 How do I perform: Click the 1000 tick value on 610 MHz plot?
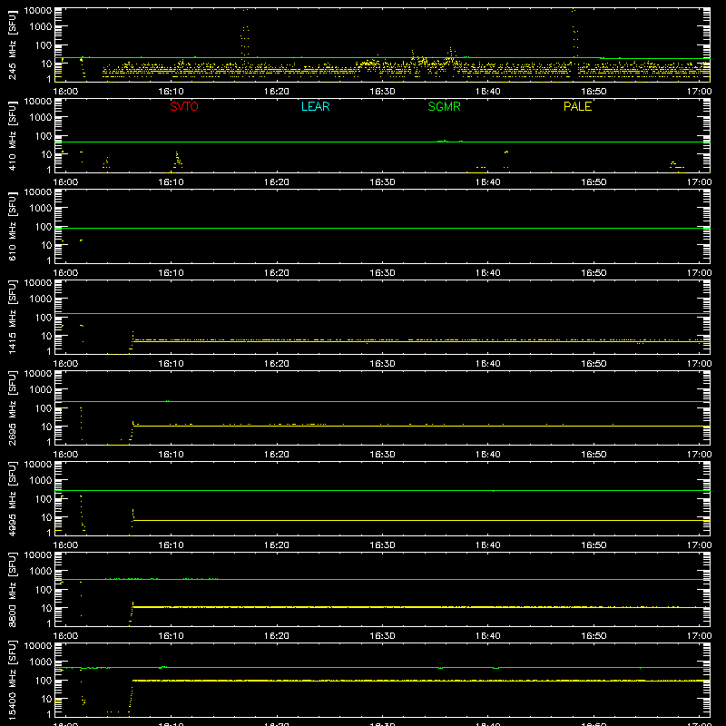tap(41, 209)
